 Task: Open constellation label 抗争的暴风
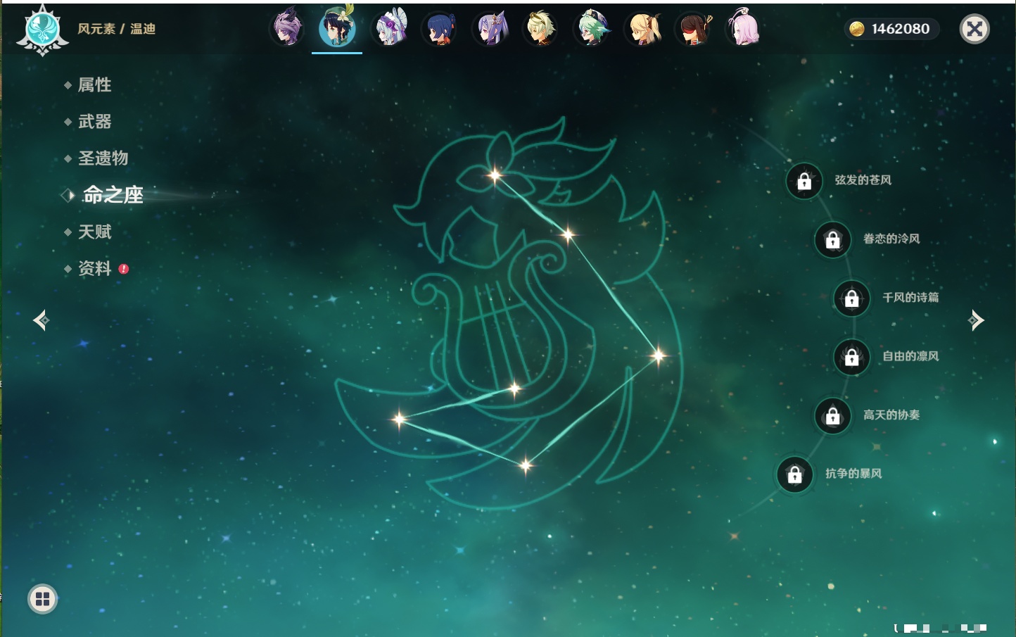pos(853,473)
